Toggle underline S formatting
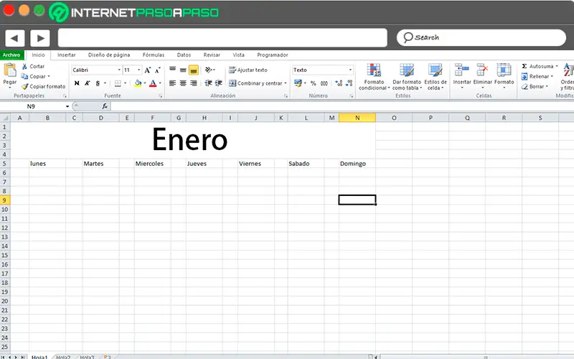 [98, 83]
